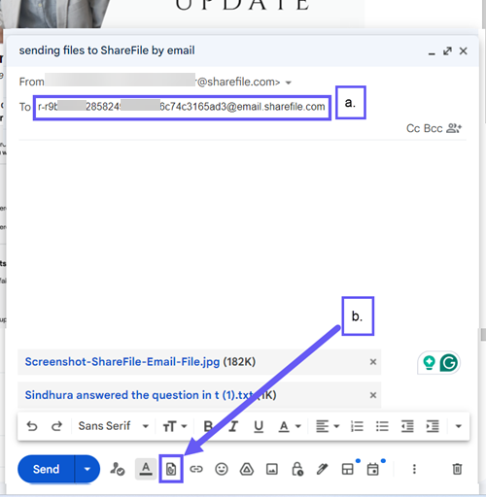Image resolution: width=486 pixels, height=497 pixels.
Task: Insert files using Google Drive icon
Action: pyautogui.click(x=247, y=469)
